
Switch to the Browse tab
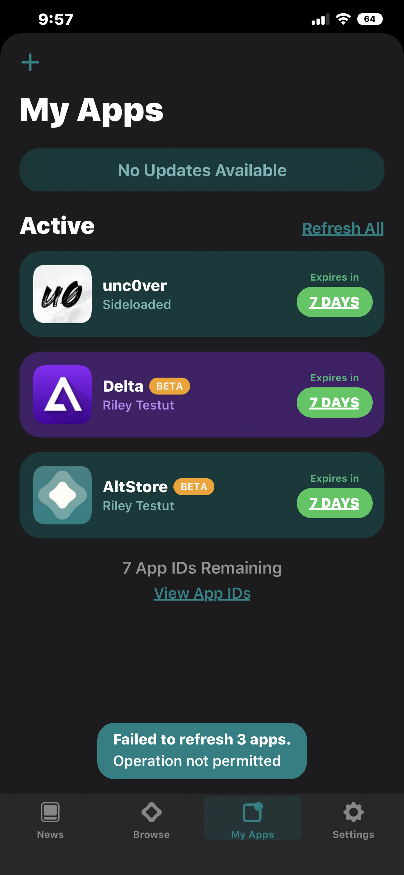point(151,820)
